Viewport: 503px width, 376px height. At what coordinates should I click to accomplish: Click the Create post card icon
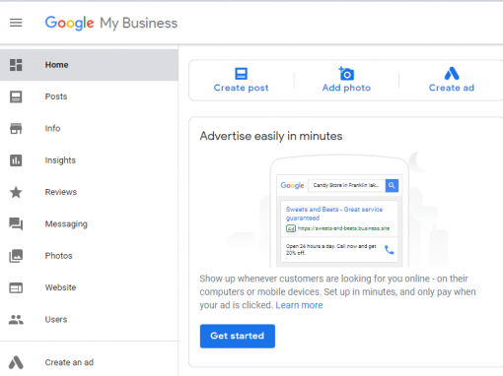[241, 74]
